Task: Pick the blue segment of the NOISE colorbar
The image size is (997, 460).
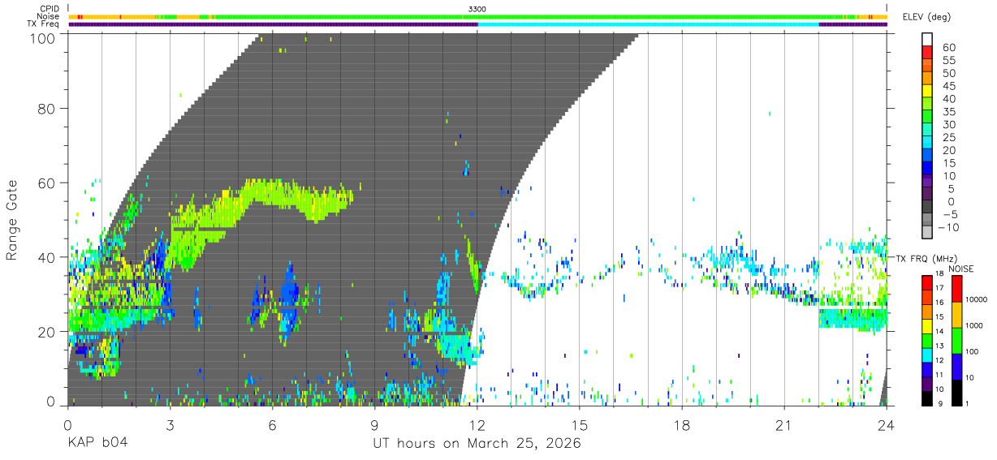Action: point(956,367)
